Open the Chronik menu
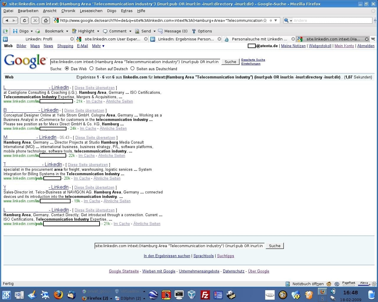The image size is (378, 302). [68, 11]
